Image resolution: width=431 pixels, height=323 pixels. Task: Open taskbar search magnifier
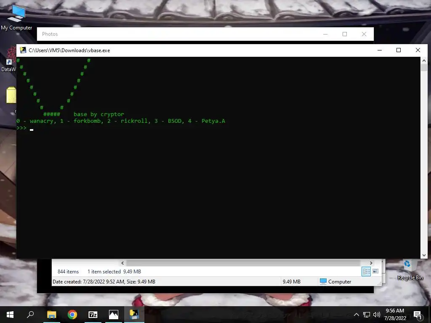click(30, 315)
